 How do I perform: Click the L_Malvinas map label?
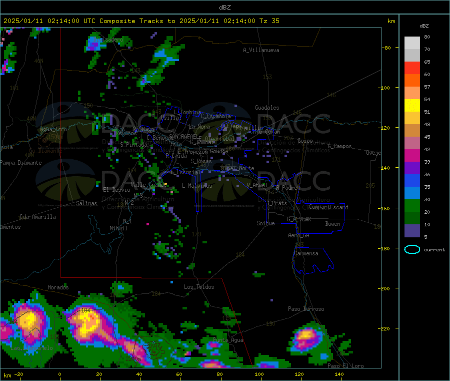[x=197, y=186]
